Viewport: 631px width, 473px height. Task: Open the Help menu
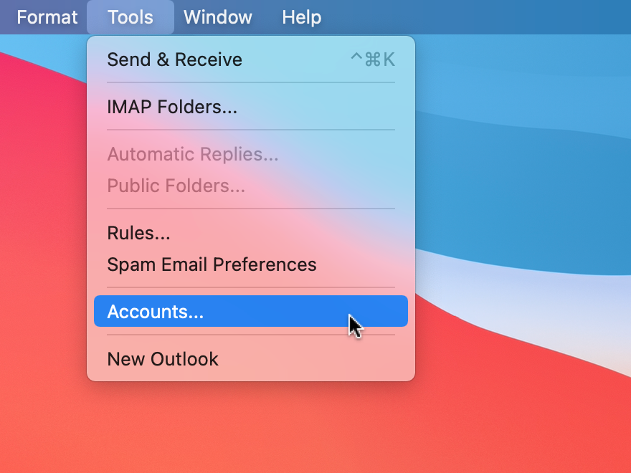tap(301, 17)
